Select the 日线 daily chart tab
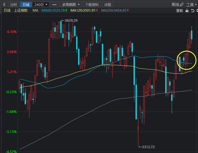The height and width of the screenshot is (153, 198). point(26,5)
